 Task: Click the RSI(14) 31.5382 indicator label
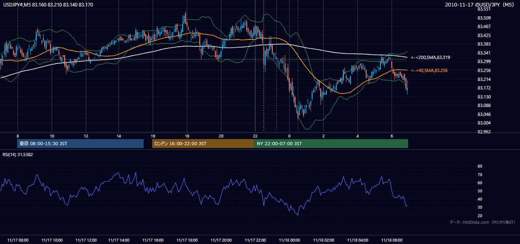click(18, 155)
